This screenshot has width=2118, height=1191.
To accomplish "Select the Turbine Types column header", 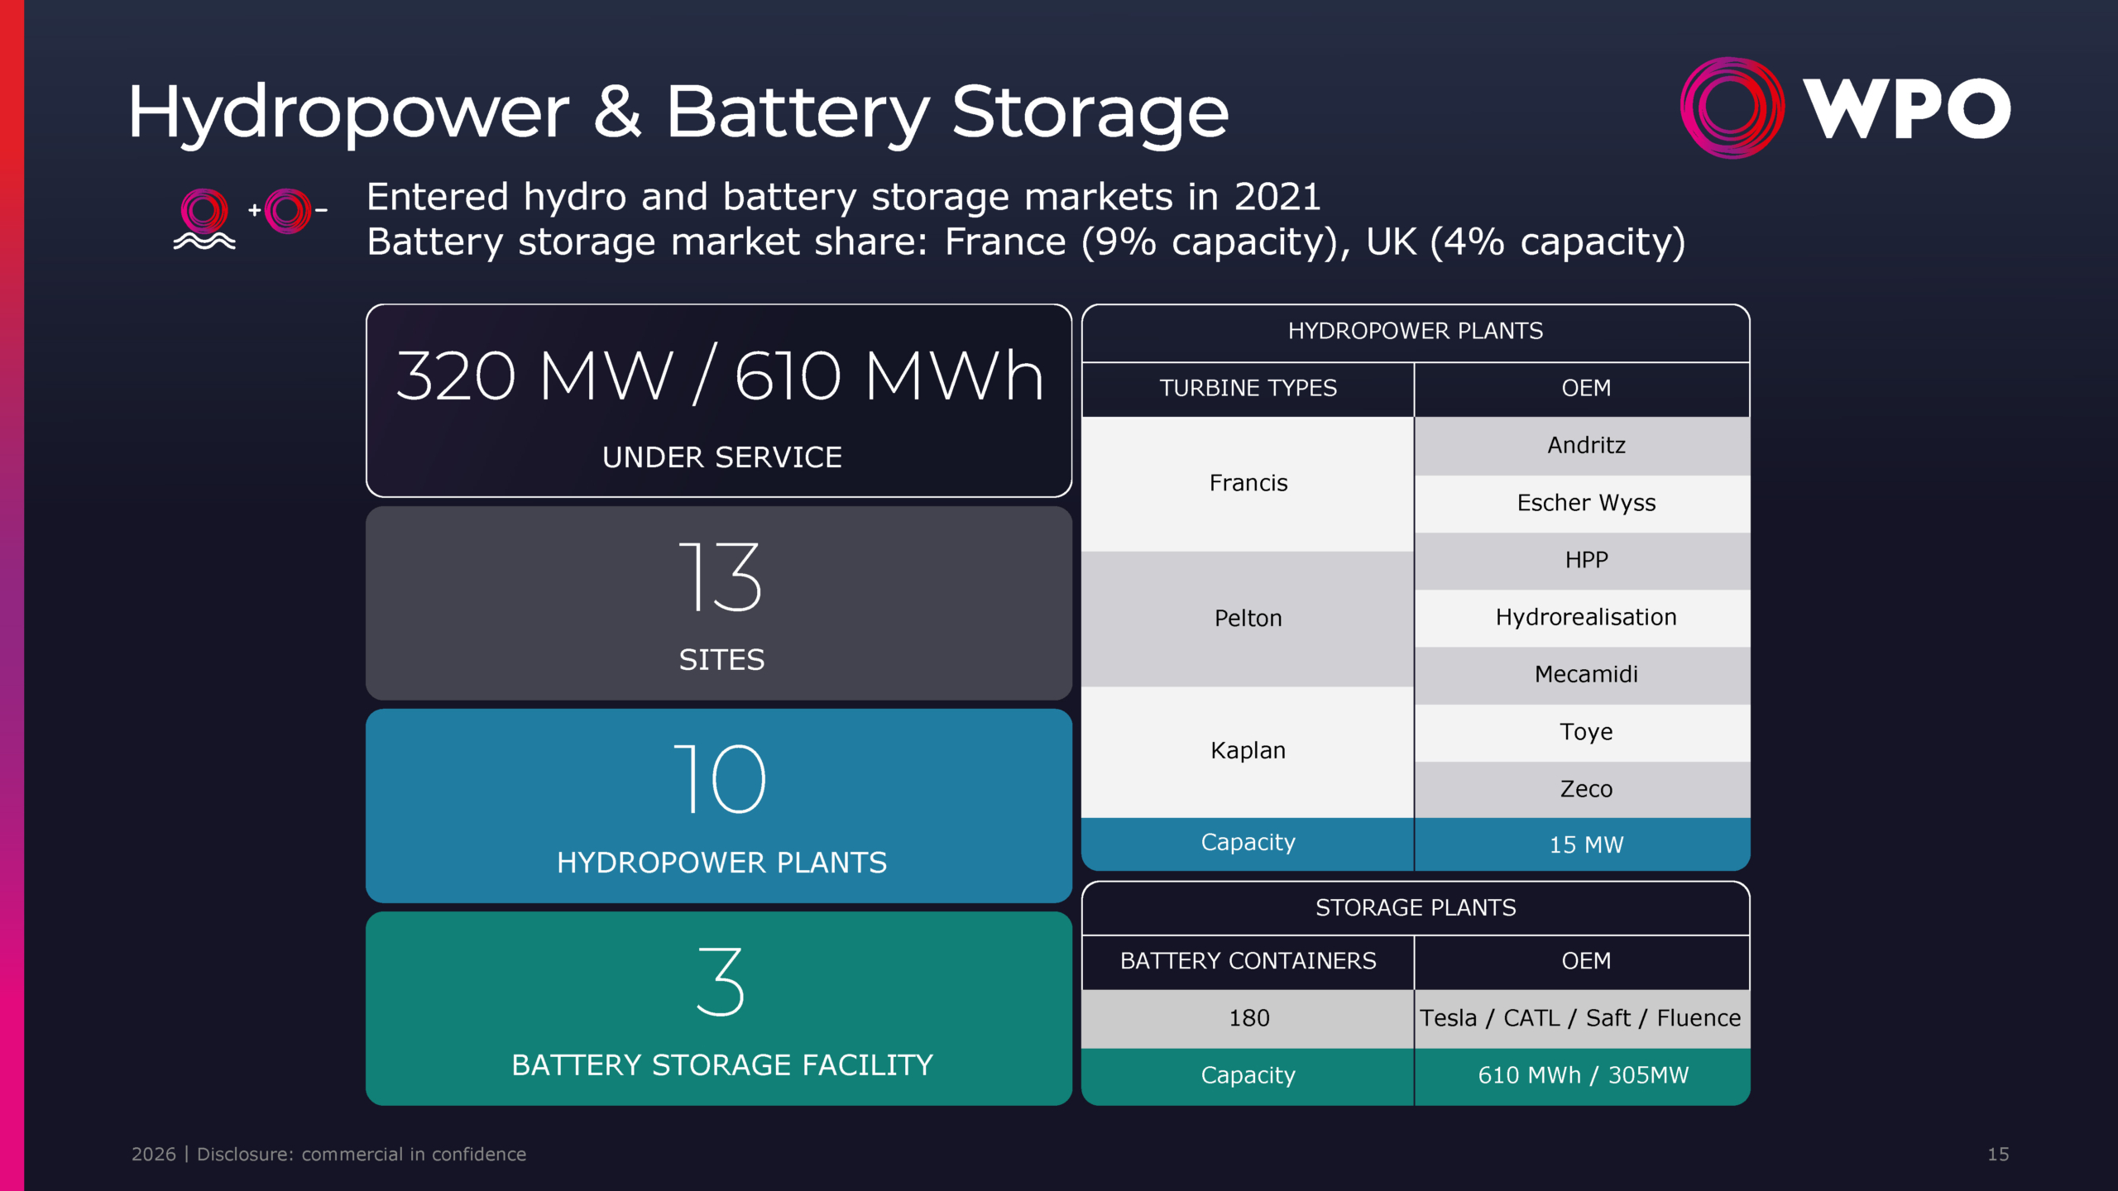I will coord(1248,389).
